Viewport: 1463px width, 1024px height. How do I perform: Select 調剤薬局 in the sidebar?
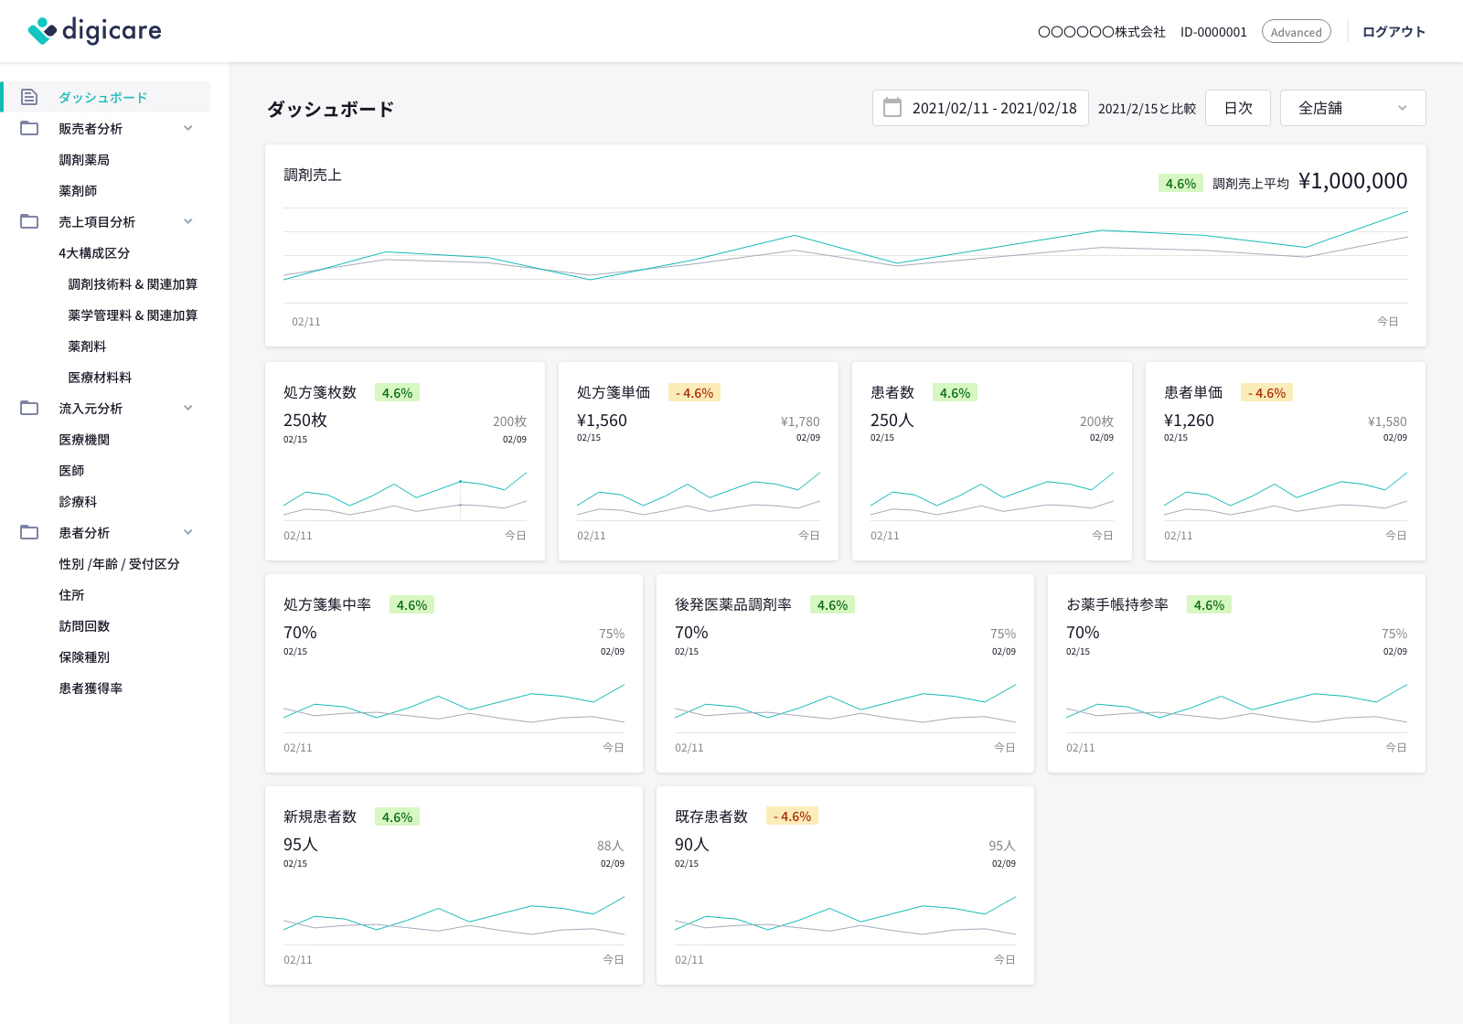tap(84, 160)
